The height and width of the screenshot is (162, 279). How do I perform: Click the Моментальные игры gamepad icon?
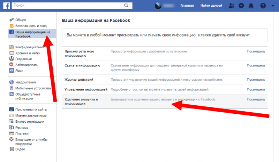(12, 115)
